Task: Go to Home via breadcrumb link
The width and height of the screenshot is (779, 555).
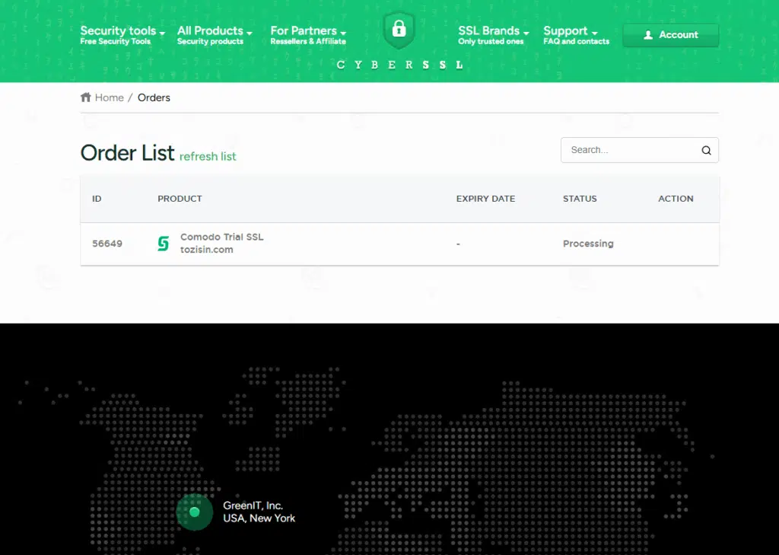Action: coord(110,97)
